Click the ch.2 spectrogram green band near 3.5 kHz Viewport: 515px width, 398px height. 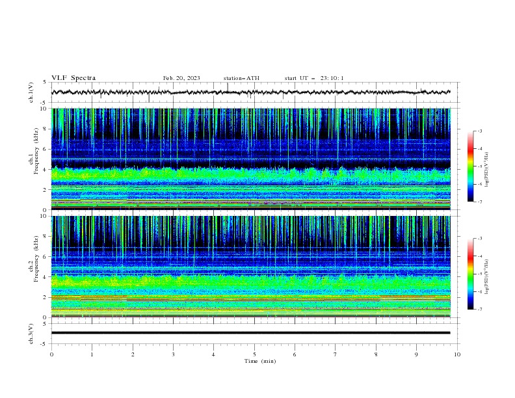[251, 282]
